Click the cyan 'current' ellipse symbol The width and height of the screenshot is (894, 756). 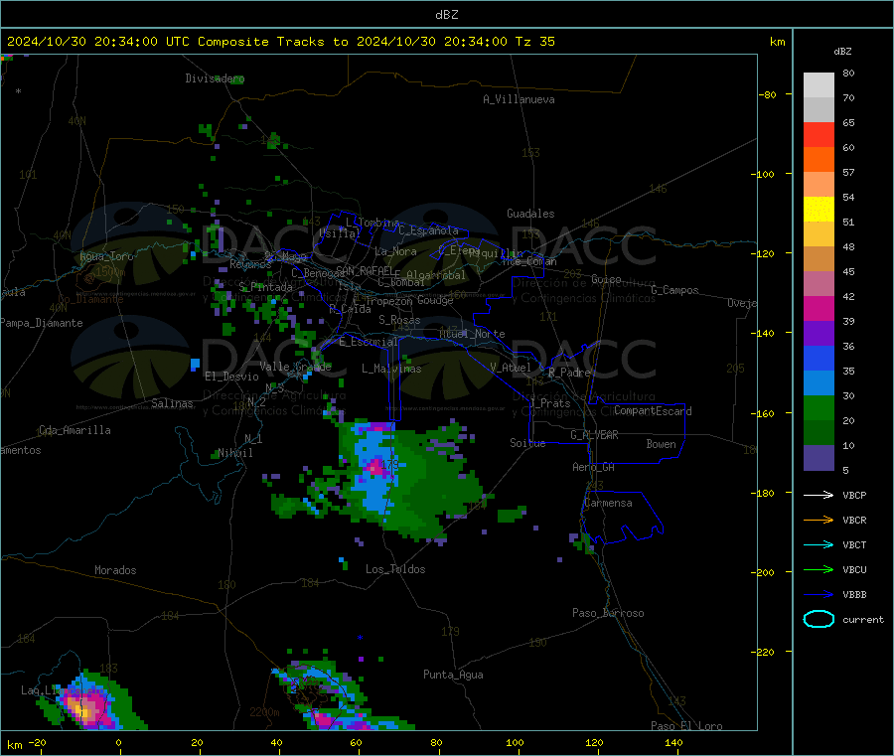(819, 619)
